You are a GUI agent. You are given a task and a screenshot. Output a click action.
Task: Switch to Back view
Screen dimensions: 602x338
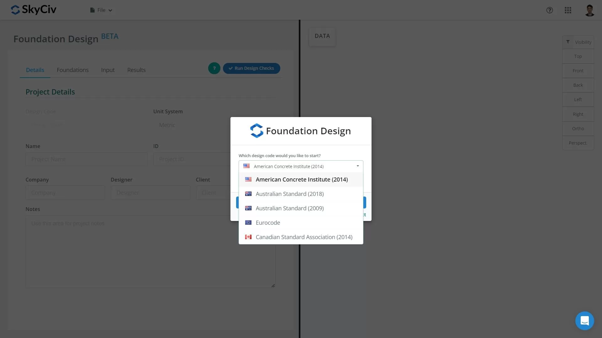(x=578, y=85)
